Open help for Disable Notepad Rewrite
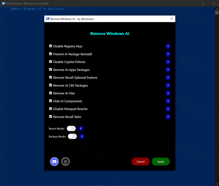 (168, 109)
